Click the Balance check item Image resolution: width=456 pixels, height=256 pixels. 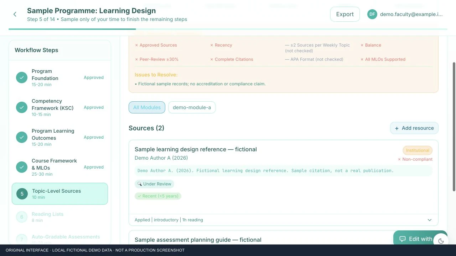coord(370,45)
